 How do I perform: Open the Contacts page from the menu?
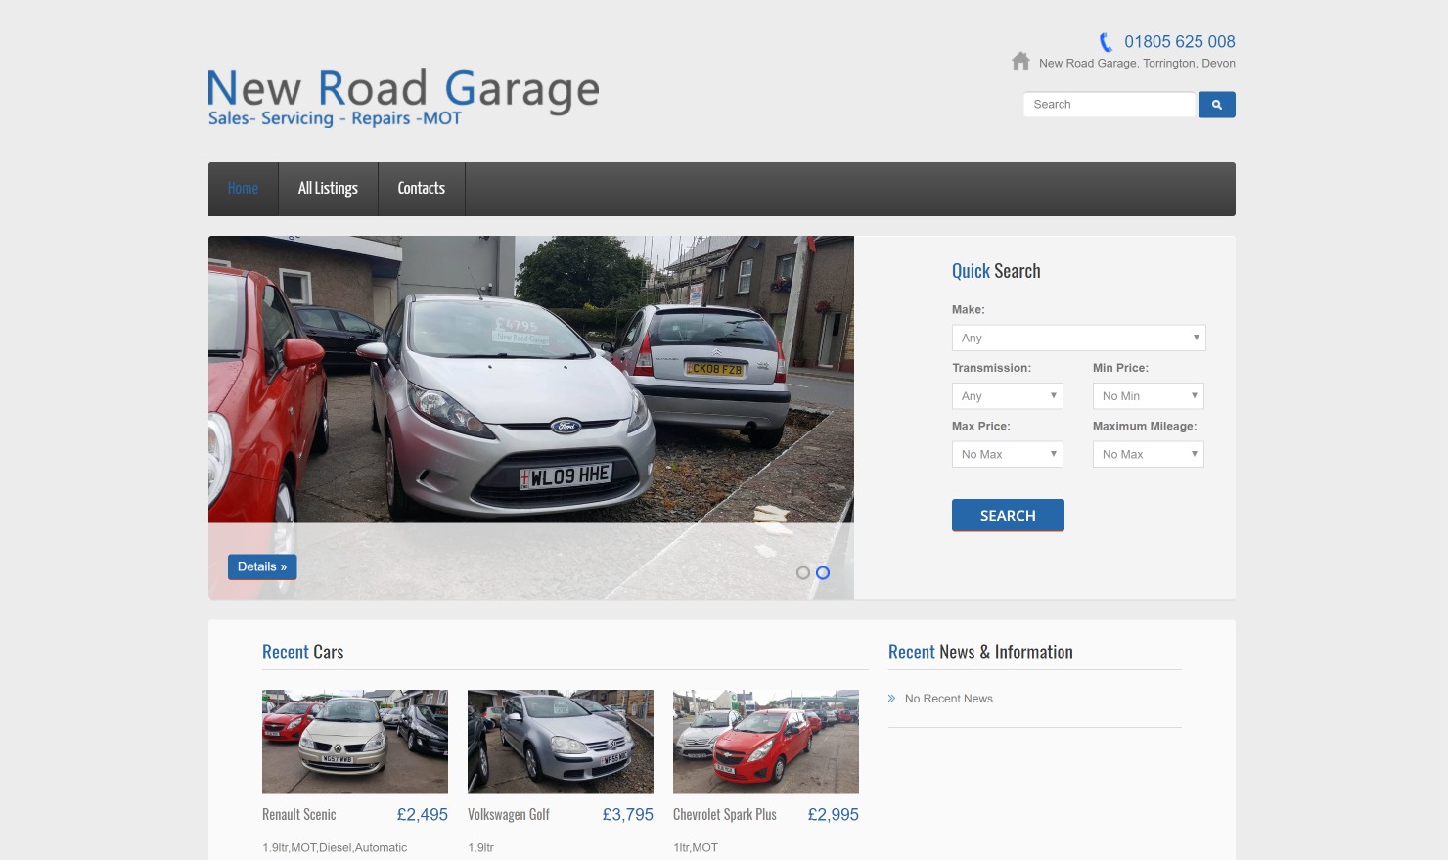click(x=421, y=189)
